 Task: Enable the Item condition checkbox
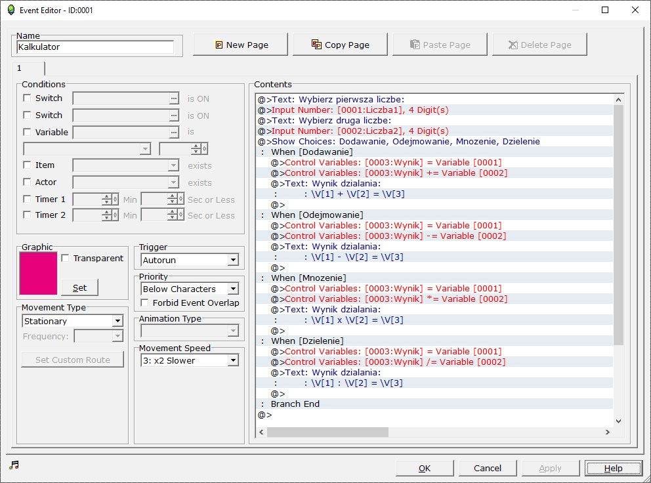(x=28, y=165)
